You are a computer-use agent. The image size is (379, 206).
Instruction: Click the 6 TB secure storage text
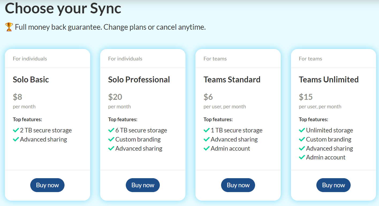click(141, 130)
